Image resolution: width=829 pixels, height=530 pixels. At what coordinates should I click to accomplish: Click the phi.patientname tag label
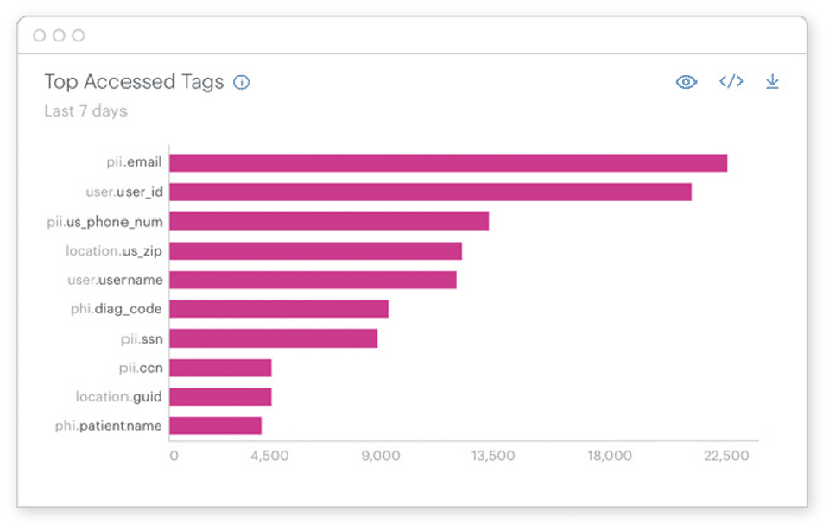pos(109,426)
